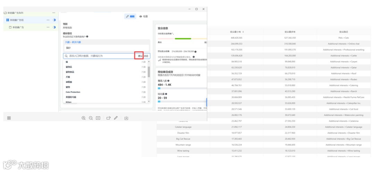Image resolution: width=375 pixels, height=172 pixels.
Task: Open the pencil edit tool in the viewer toolbar
Action: coord(116,118)
